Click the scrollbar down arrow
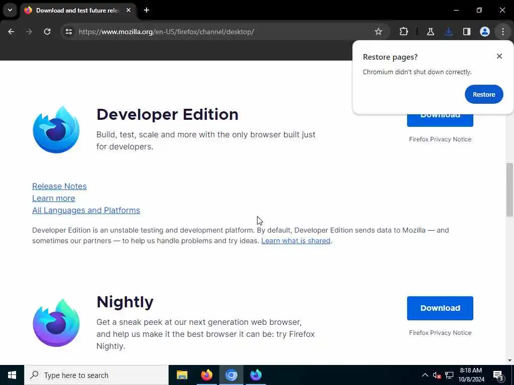 509,360
